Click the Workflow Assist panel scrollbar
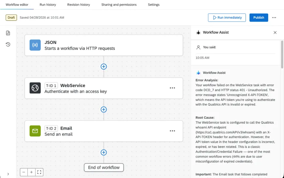284x178 pixels. [282, 55]
